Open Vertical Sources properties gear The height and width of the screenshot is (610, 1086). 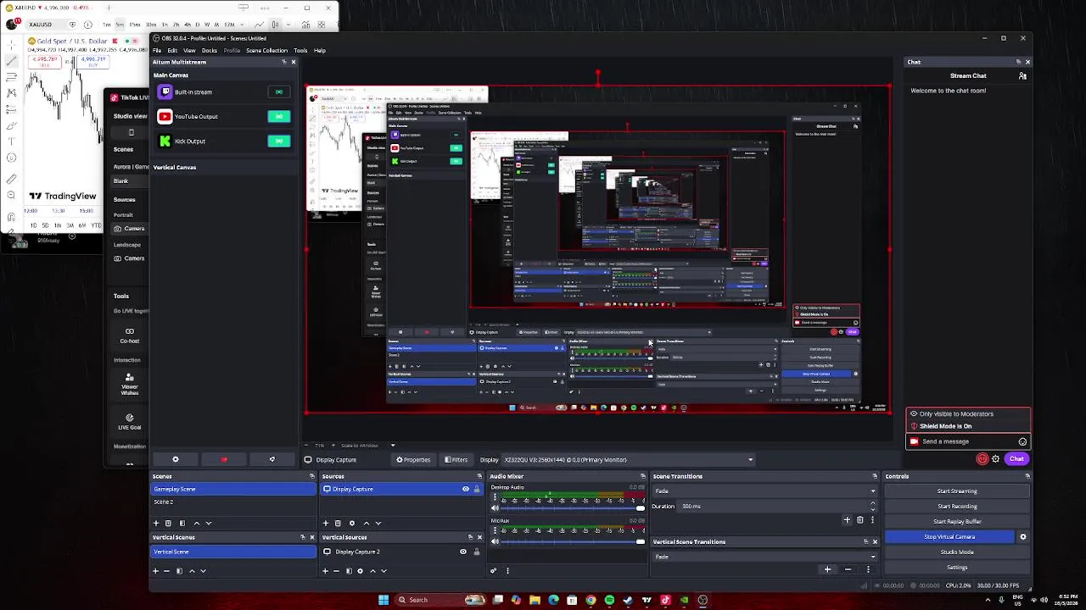360,571
